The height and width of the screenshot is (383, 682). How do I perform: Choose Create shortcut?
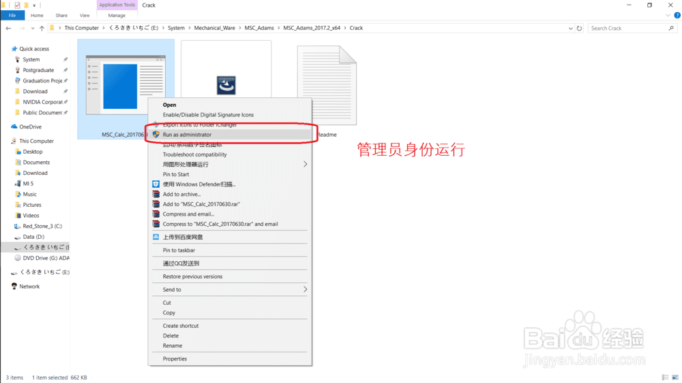coord(230,326)
